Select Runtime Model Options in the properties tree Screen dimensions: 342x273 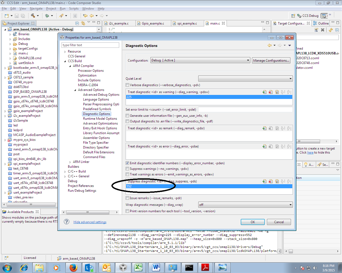click(100, 118)
